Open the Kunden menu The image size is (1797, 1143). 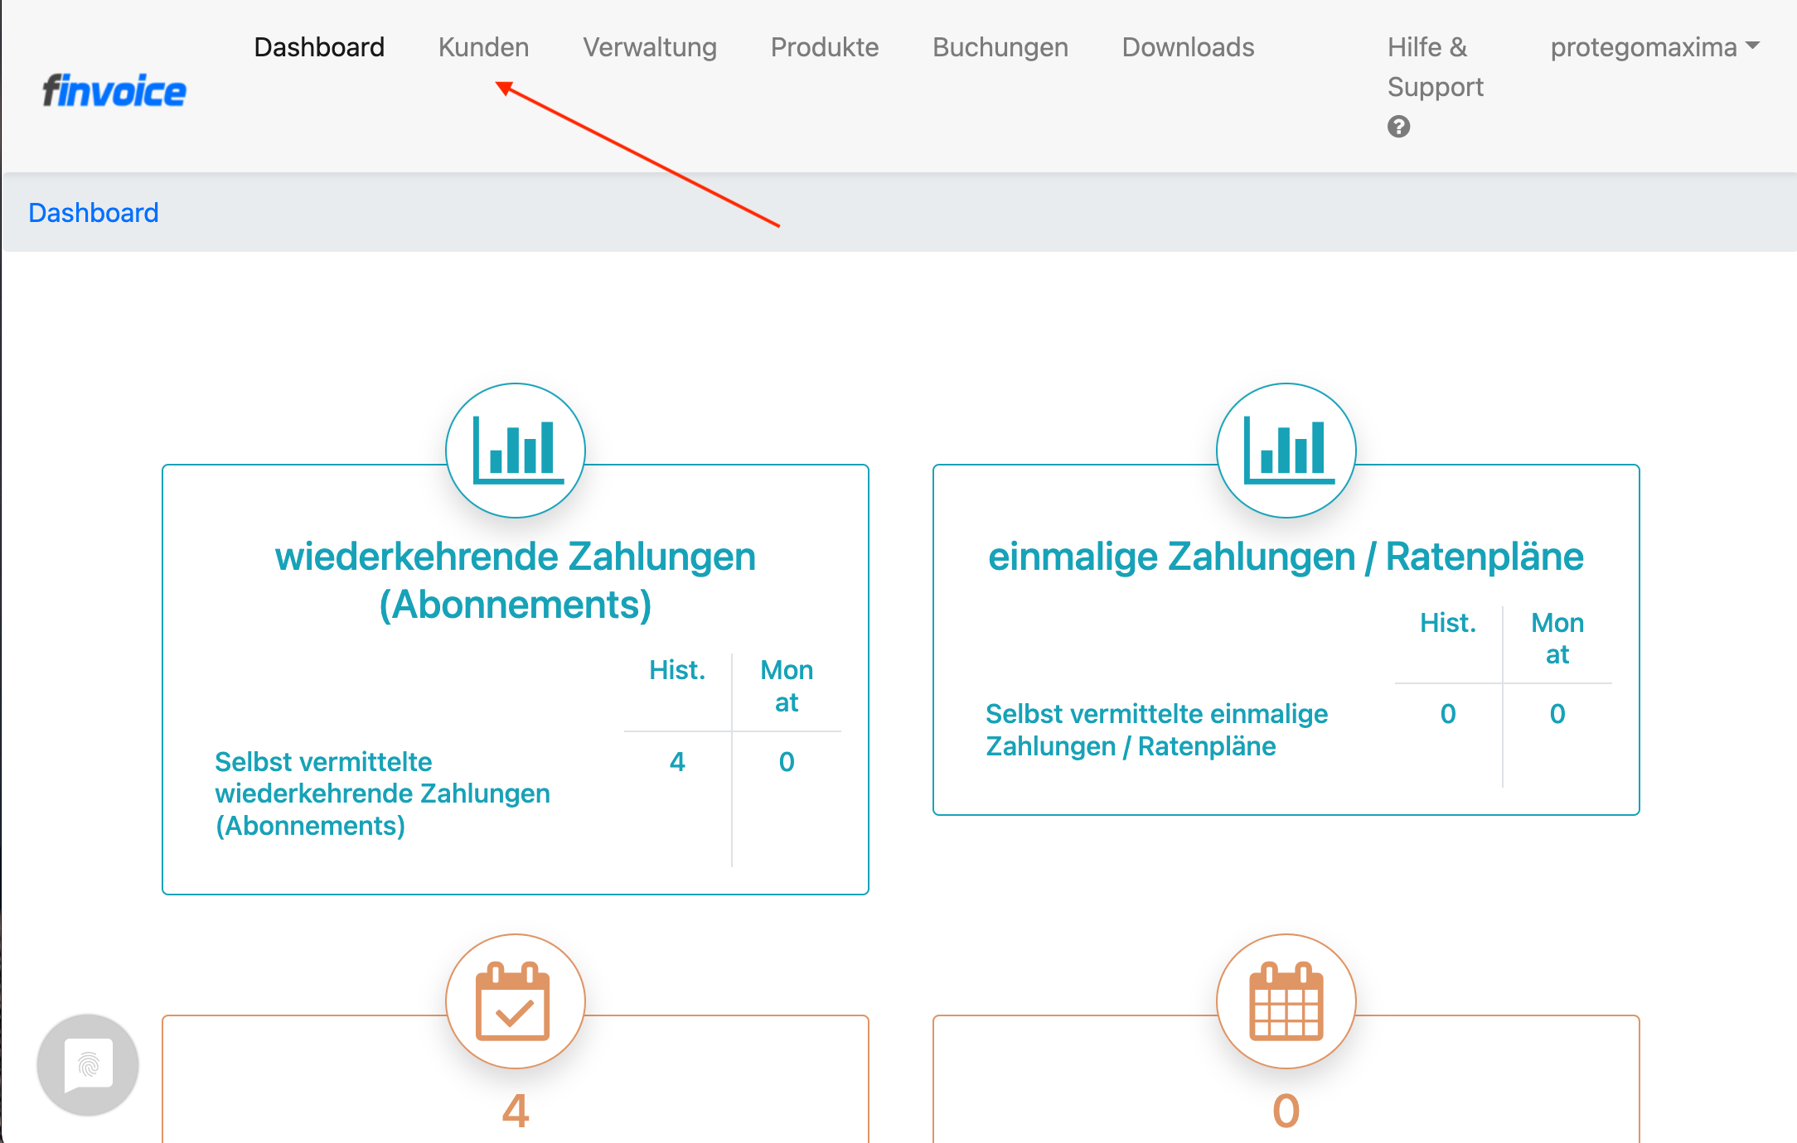(483, 47)
